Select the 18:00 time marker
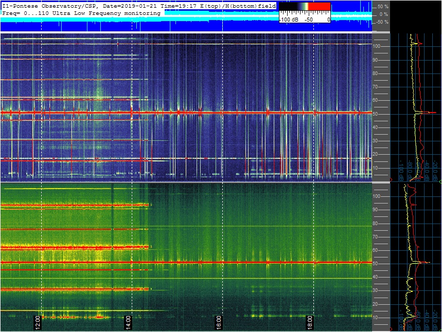The height and width of the screenshot is (332, 442). (310, 322)
